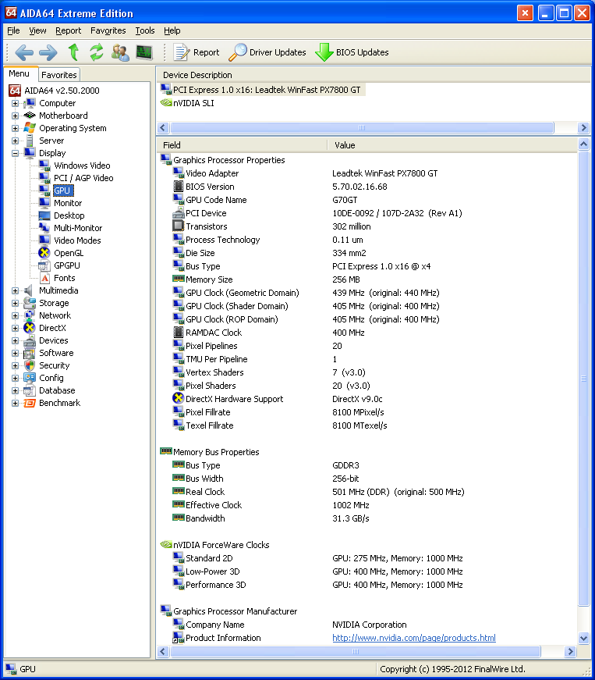This screenshot has width=595, height=680.
Task: Expand the Network tree node
Action: tap(15, 315)
